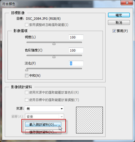Click 載入統計資料(O) load statistics button

[x=43, y=125]
